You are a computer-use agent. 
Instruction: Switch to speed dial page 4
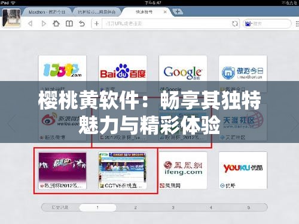coord(210,207)
